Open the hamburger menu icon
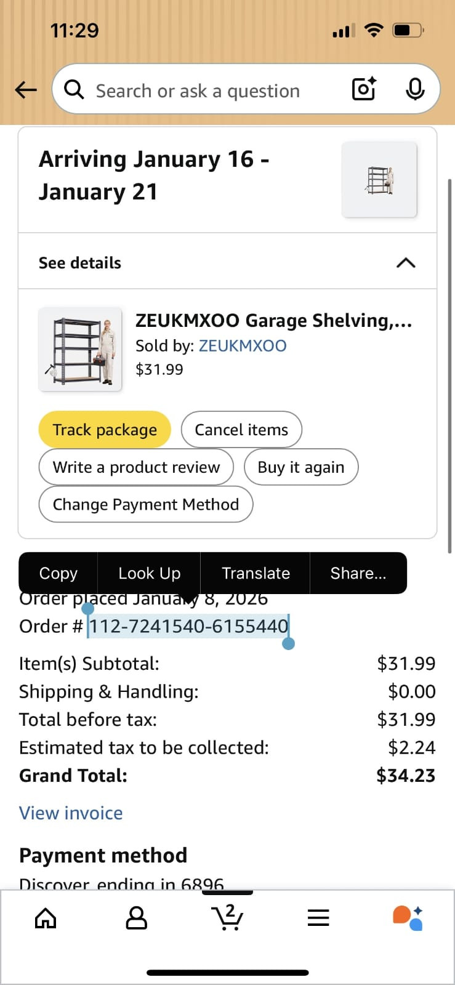The height and width of the screenshot is (985, 455). [318, 918]
